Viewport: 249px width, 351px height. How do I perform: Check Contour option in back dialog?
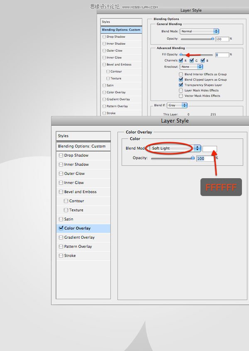[108, 71]
